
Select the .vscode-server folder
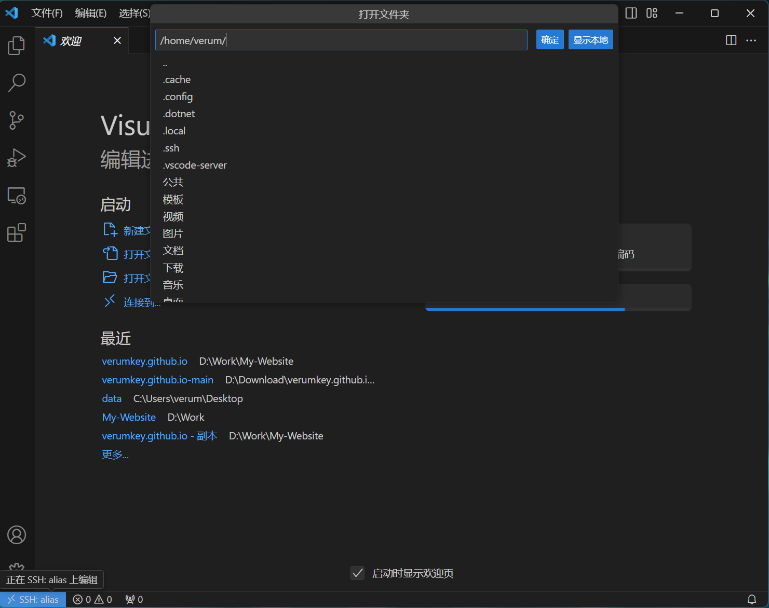click(x=384, y=165)
